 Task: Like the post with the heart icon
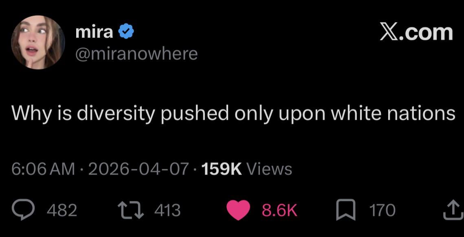[x=238, y=210]
